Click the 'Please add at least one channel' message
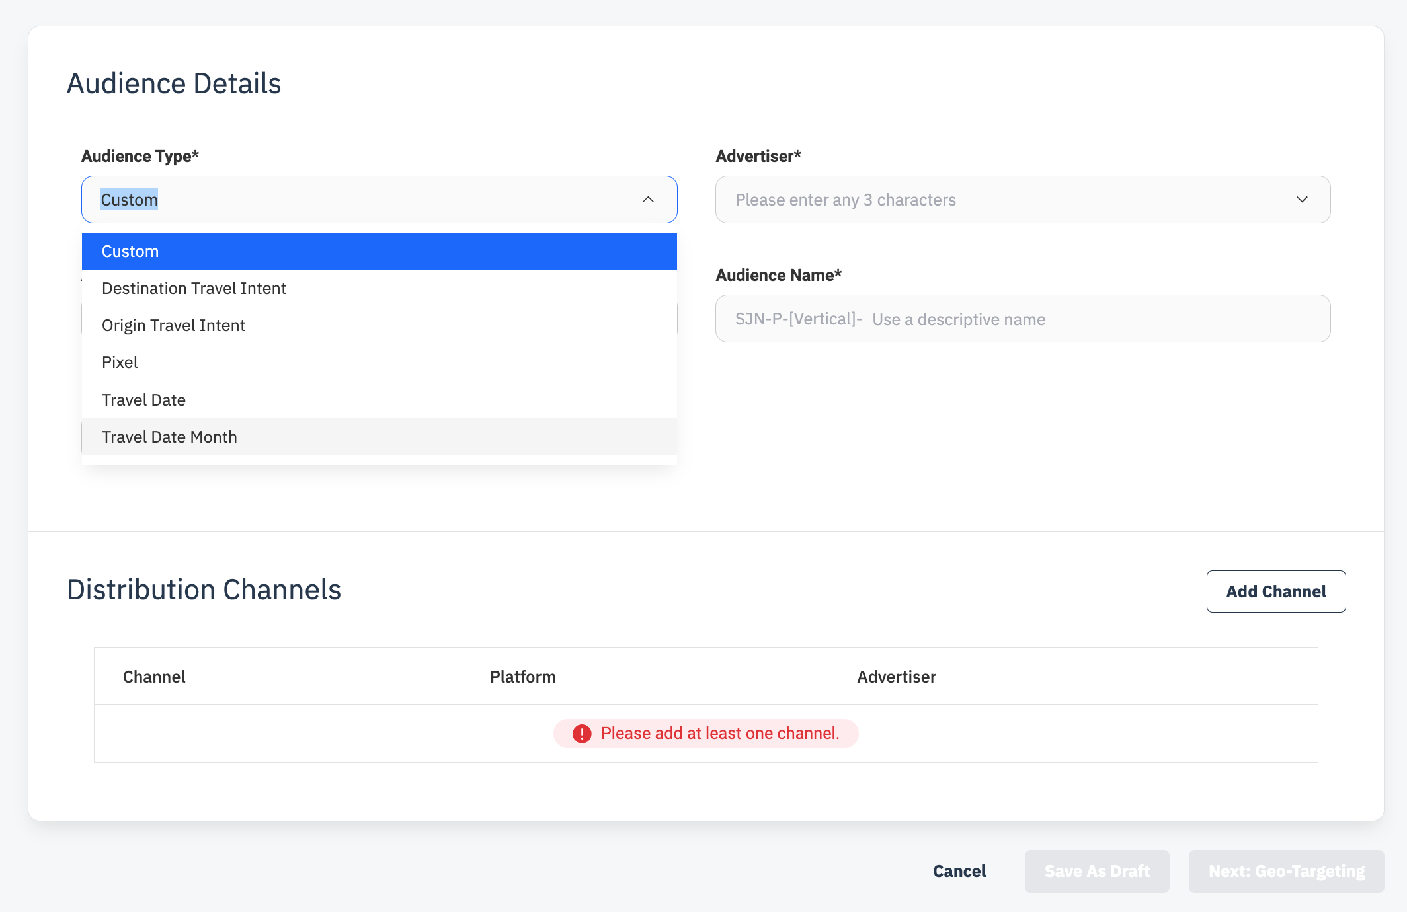The height and width of the screenshot is (912, 1407). [x=719, y=734]
